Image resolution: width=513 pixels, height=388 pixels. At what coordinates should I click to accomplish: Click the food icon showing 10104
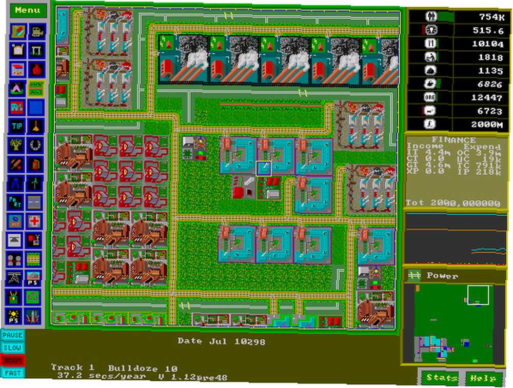(431, 43)
